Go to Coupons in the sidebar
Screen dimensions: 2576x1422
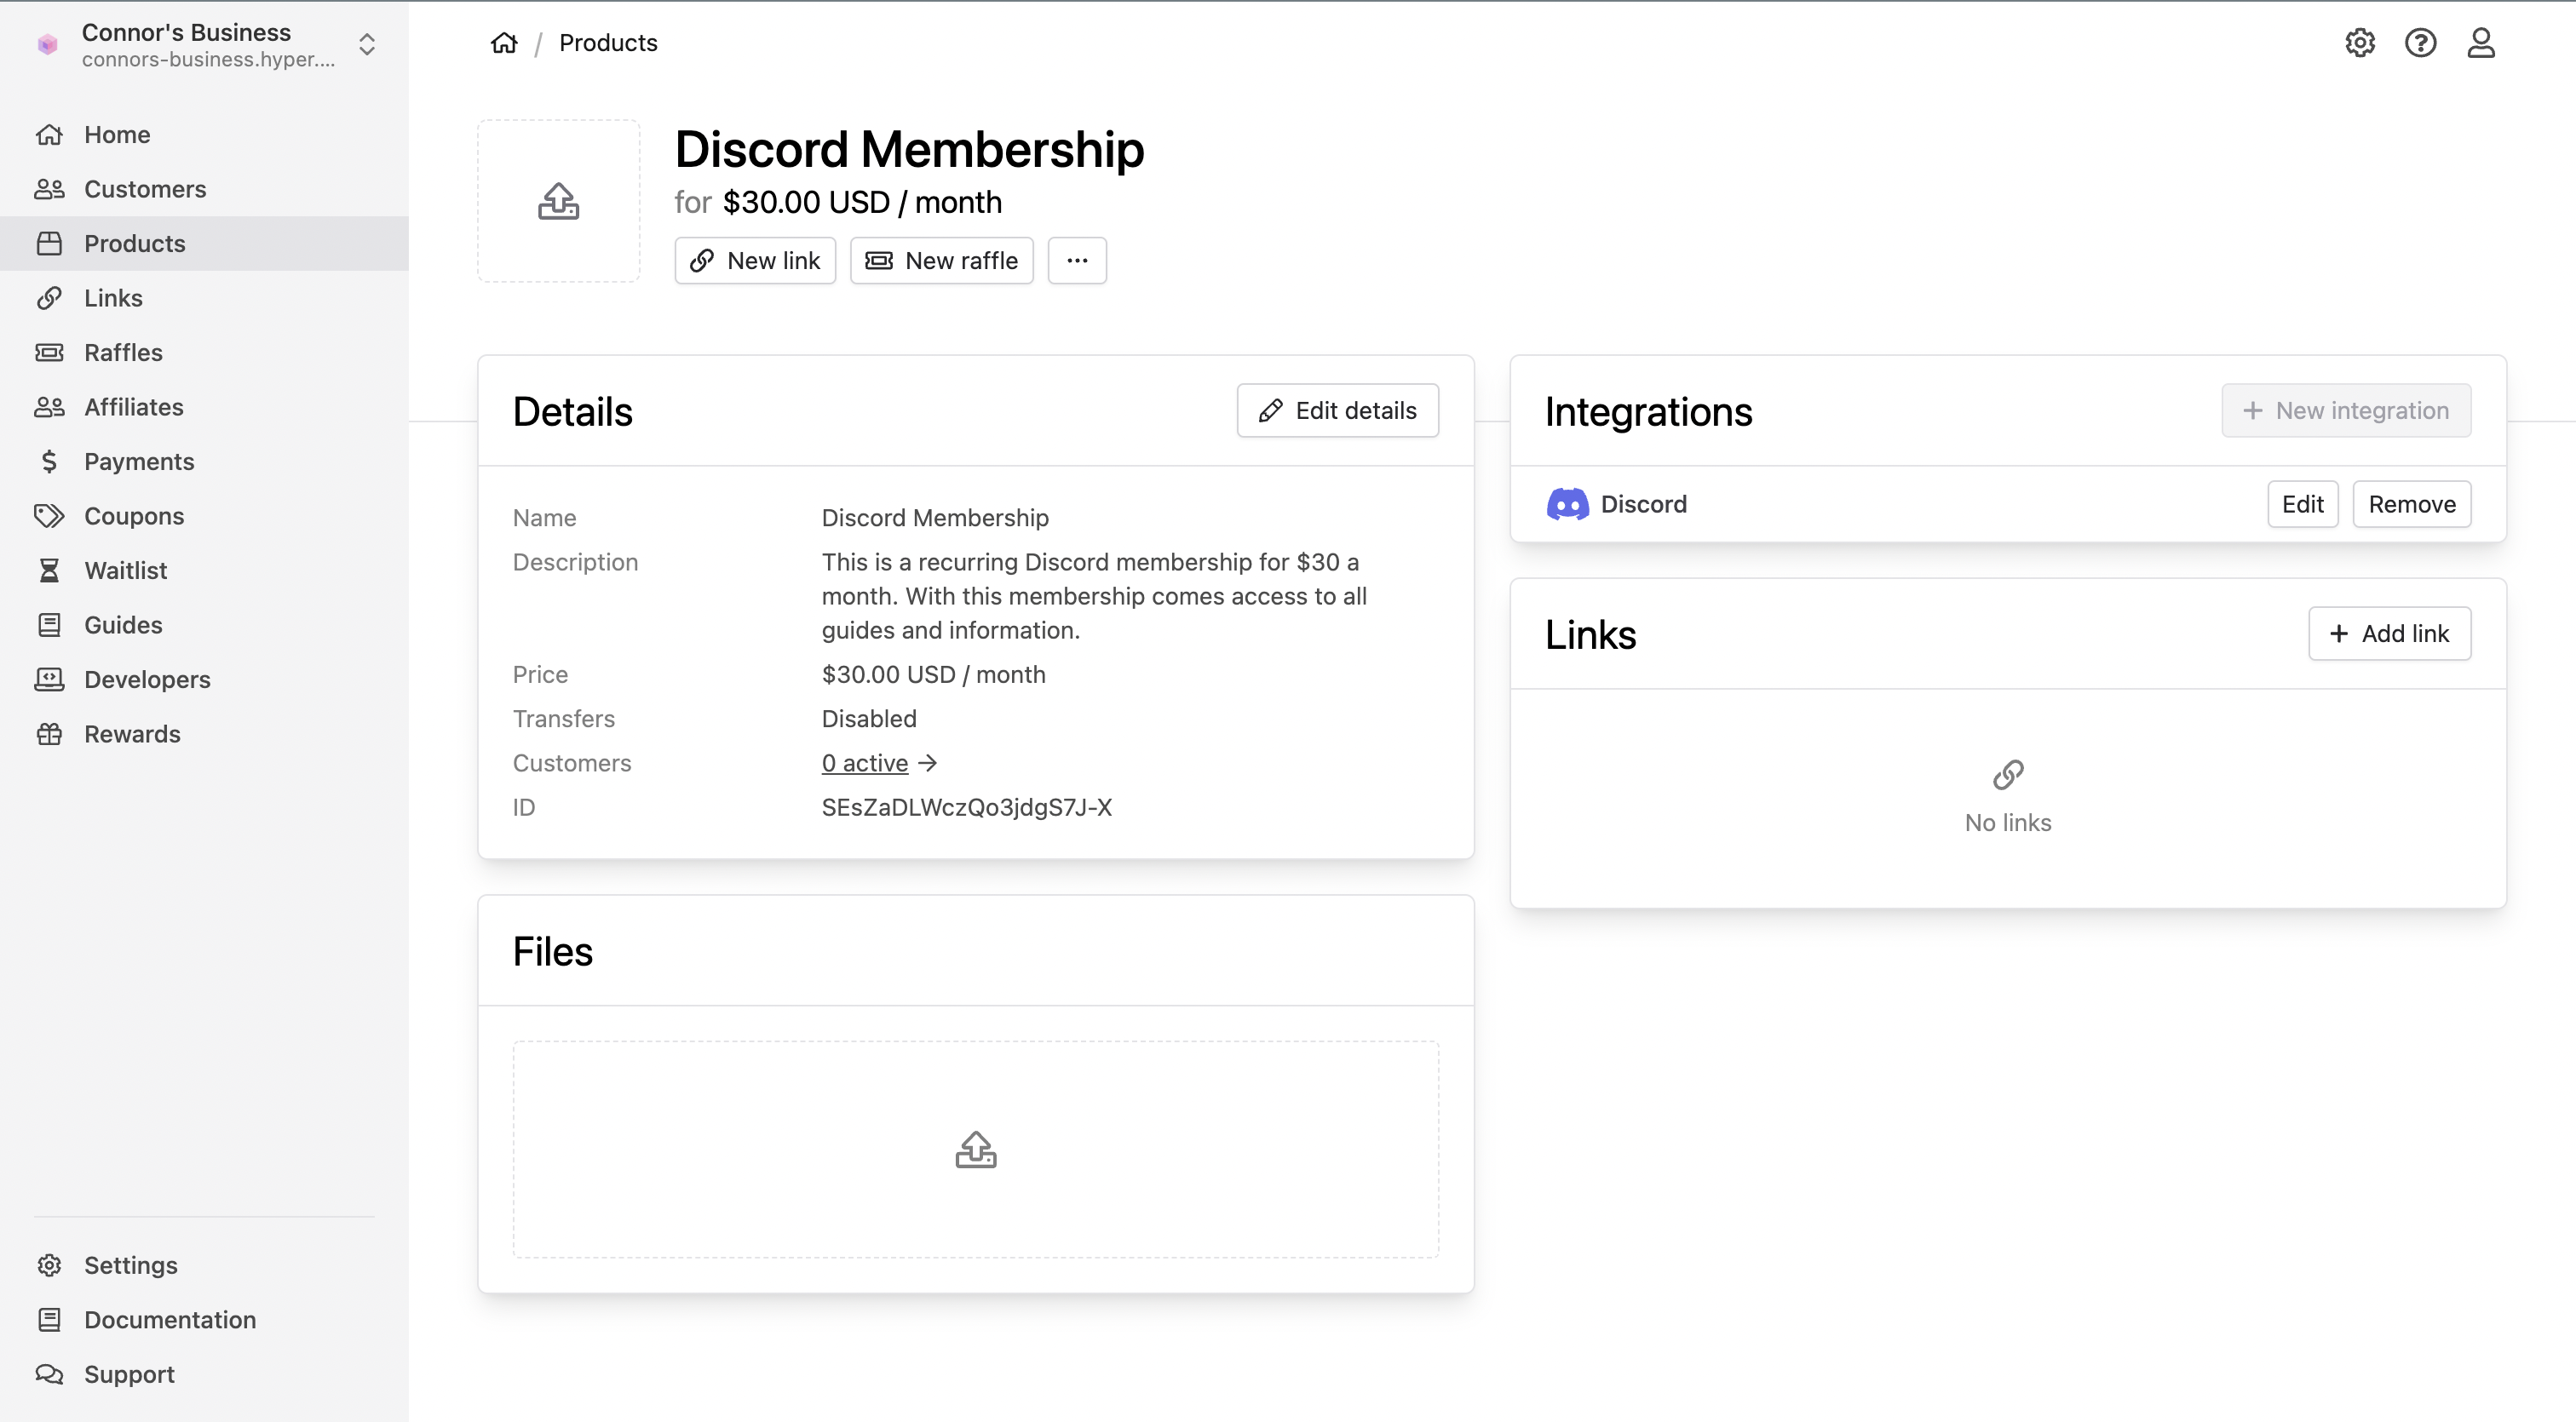[x=134, y=517]
